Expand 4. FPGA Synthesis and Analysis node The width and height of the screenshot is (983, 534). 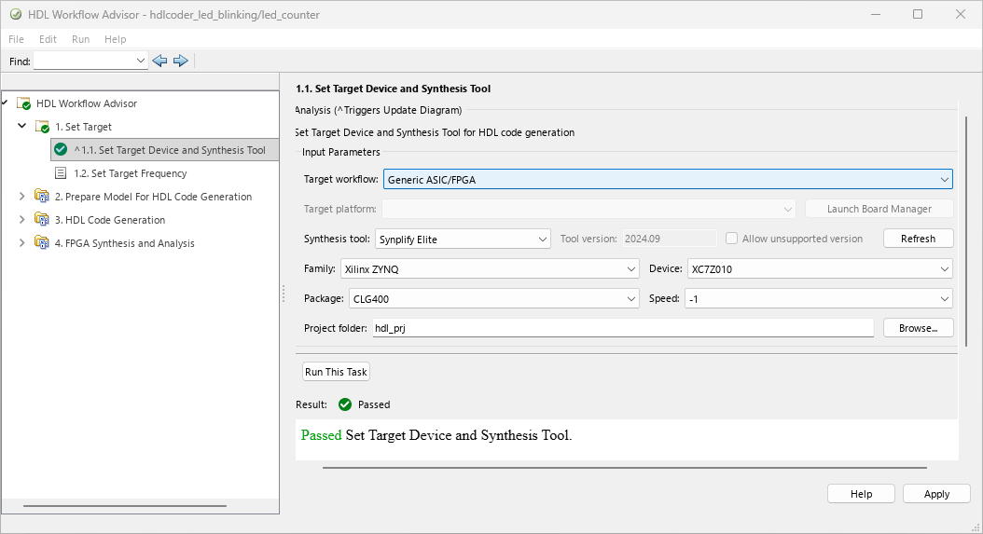22,242
